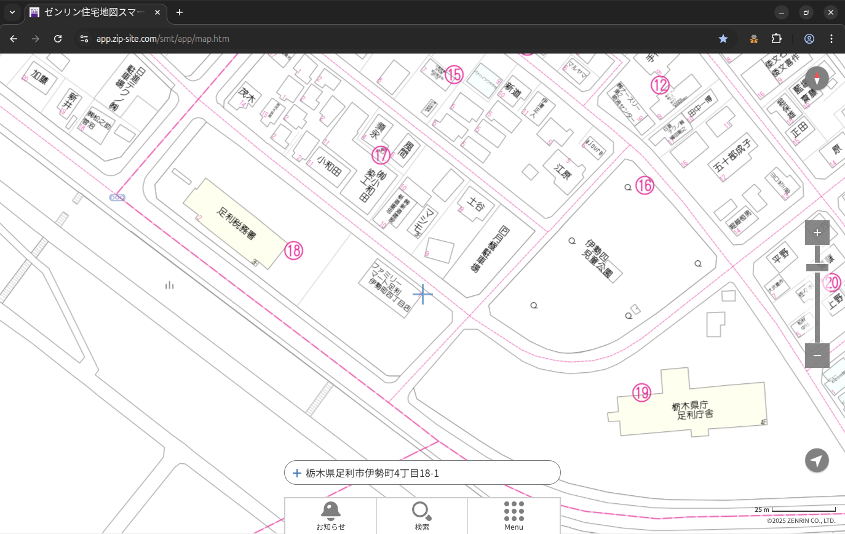Click the compass north indicator icon
The height and width of the screenshot is (534, 845).
817,78
